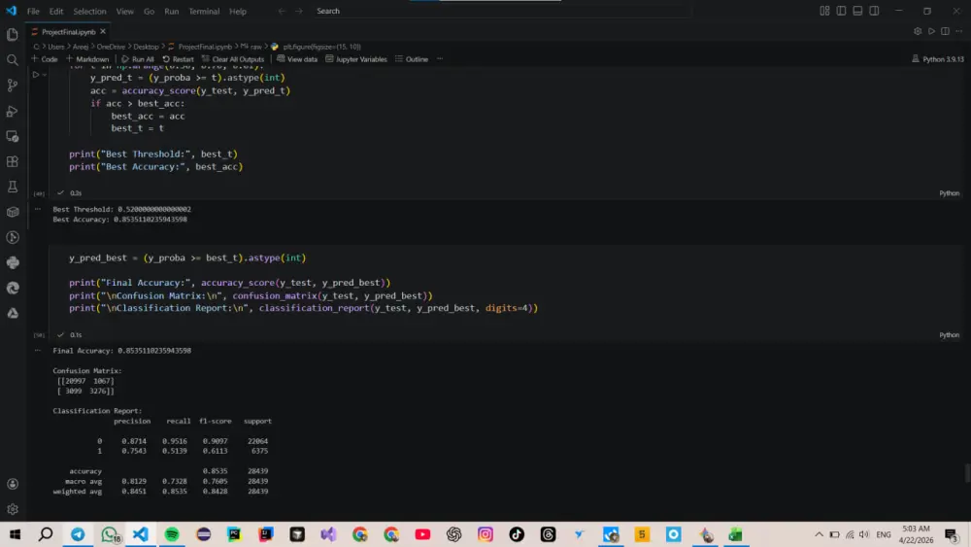The image size is (971, 547).
Task: Open the Accounts menu icon
Action: tap(13, 484)
